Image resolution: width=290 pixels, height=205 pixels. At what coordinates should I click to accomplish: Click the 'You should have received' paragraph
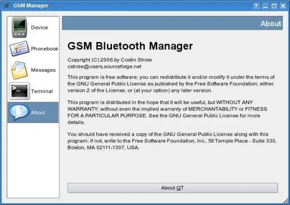click(x=172, y=141)
